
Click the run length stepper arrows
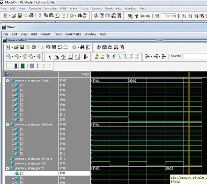(x=178, y=16)
